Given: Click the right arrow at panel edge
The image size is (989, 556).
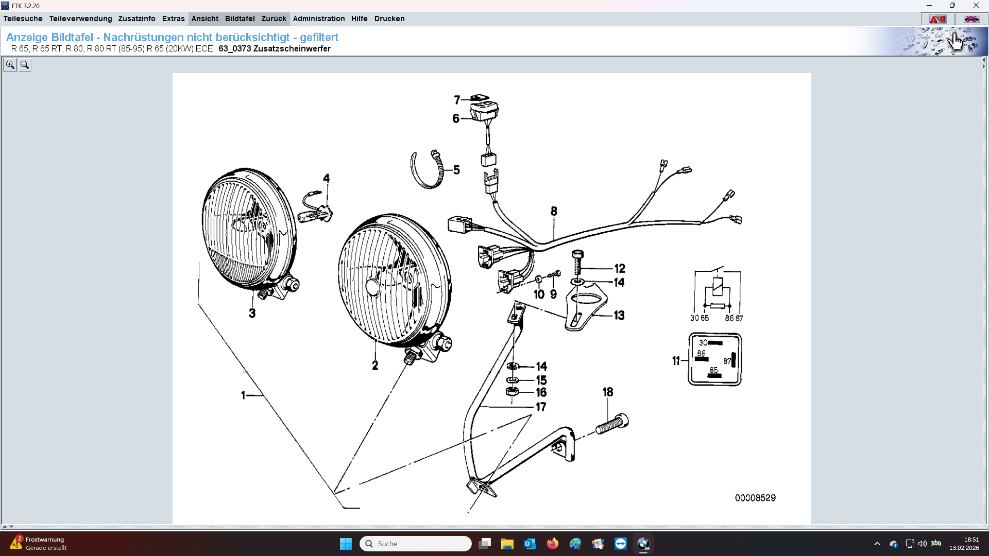Looking at the screenshot, I should [x=983, y=66].
